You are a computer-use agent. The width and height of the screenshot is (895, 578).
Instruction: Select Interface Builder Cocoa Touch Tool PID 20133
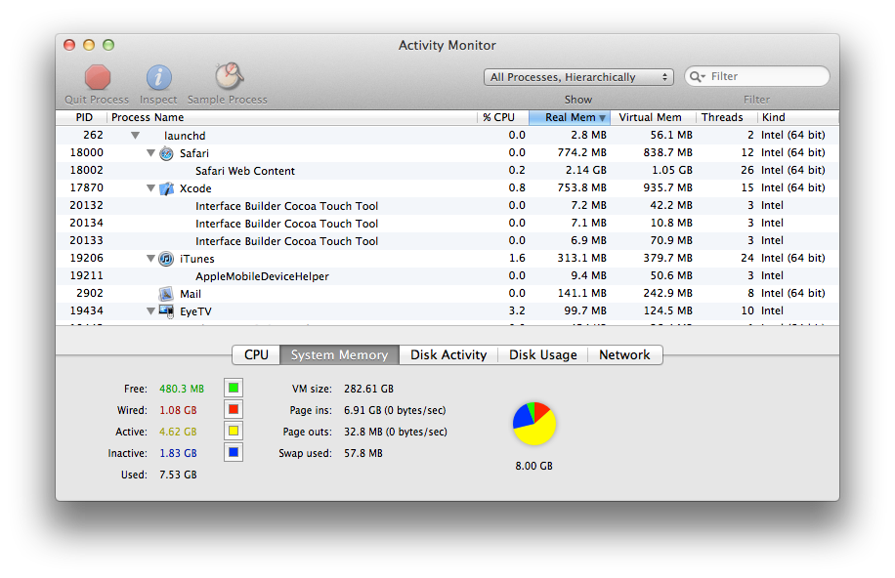(447, 241)
